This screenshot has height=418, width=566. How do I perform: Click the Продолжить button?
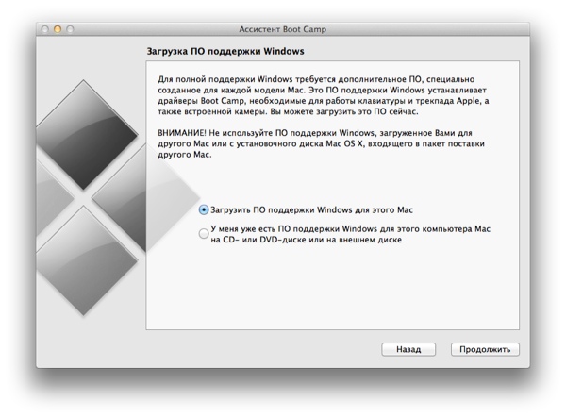[485, 349]
